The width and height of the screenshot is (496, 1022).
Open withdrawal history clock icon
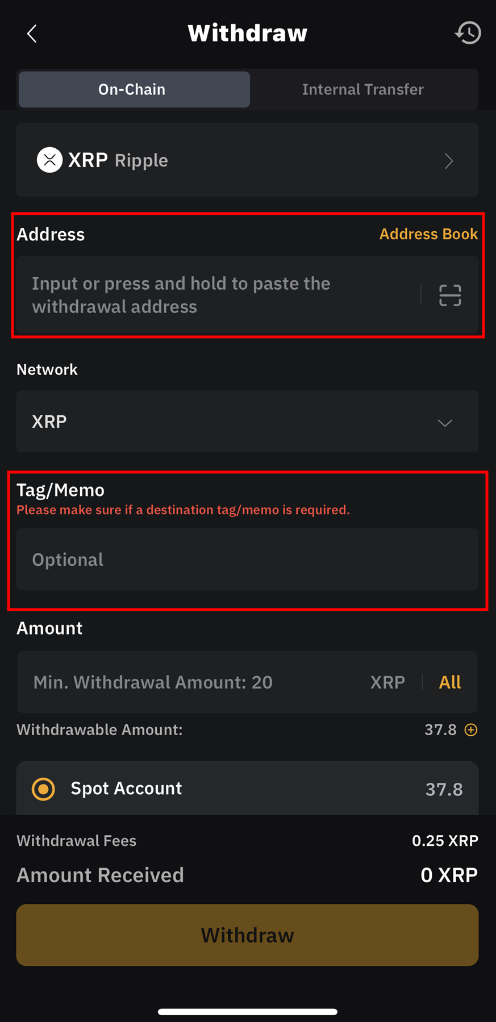pyautogui.click(x=468, y=33)
